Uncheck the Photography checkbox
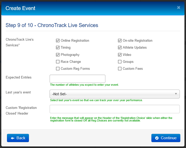Screen dimensions: 186x148 click(58, 55)
